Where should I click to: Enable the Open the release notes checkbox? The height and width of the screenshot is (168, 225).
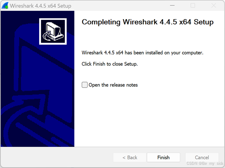[x=84, y=85]
